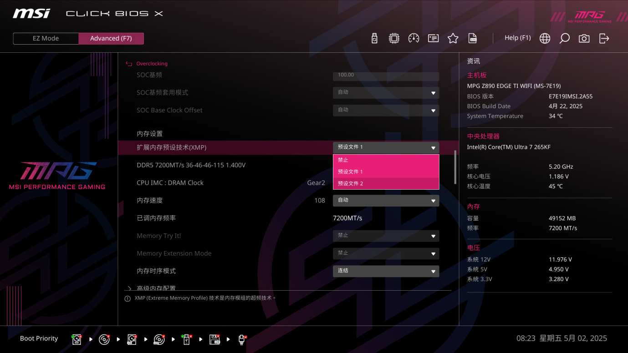Screen dimensions: 628x353
Task: Click the core voltage value 1.186 V
Action: click(x=558, y=176)
